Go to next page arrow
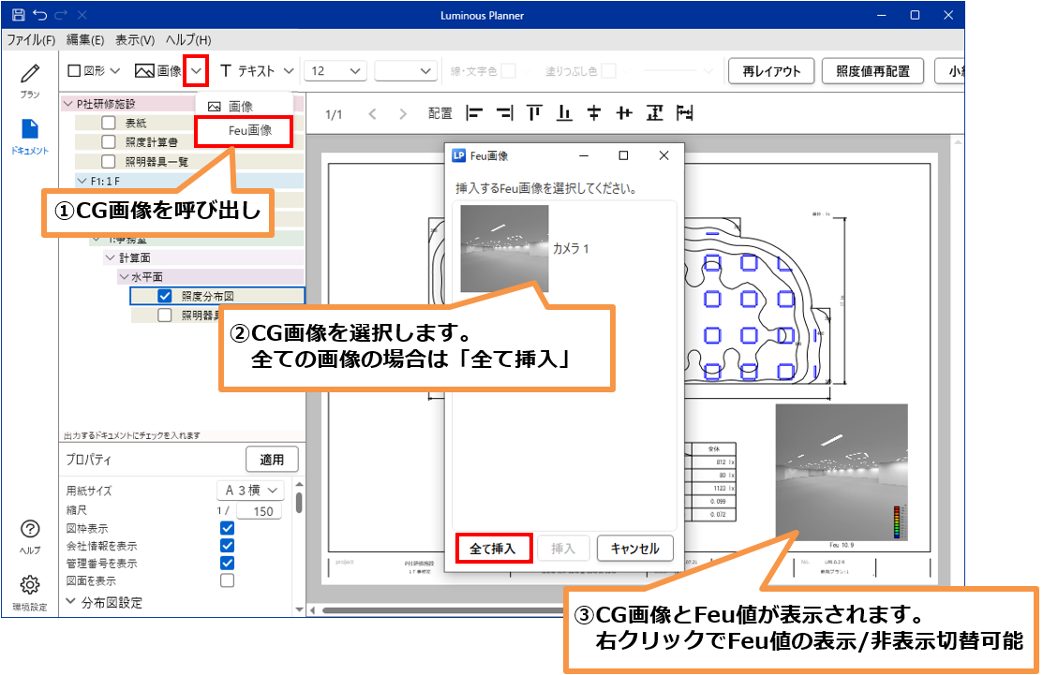The height and width of the screenshot is (675, 1043). [403, 114]
